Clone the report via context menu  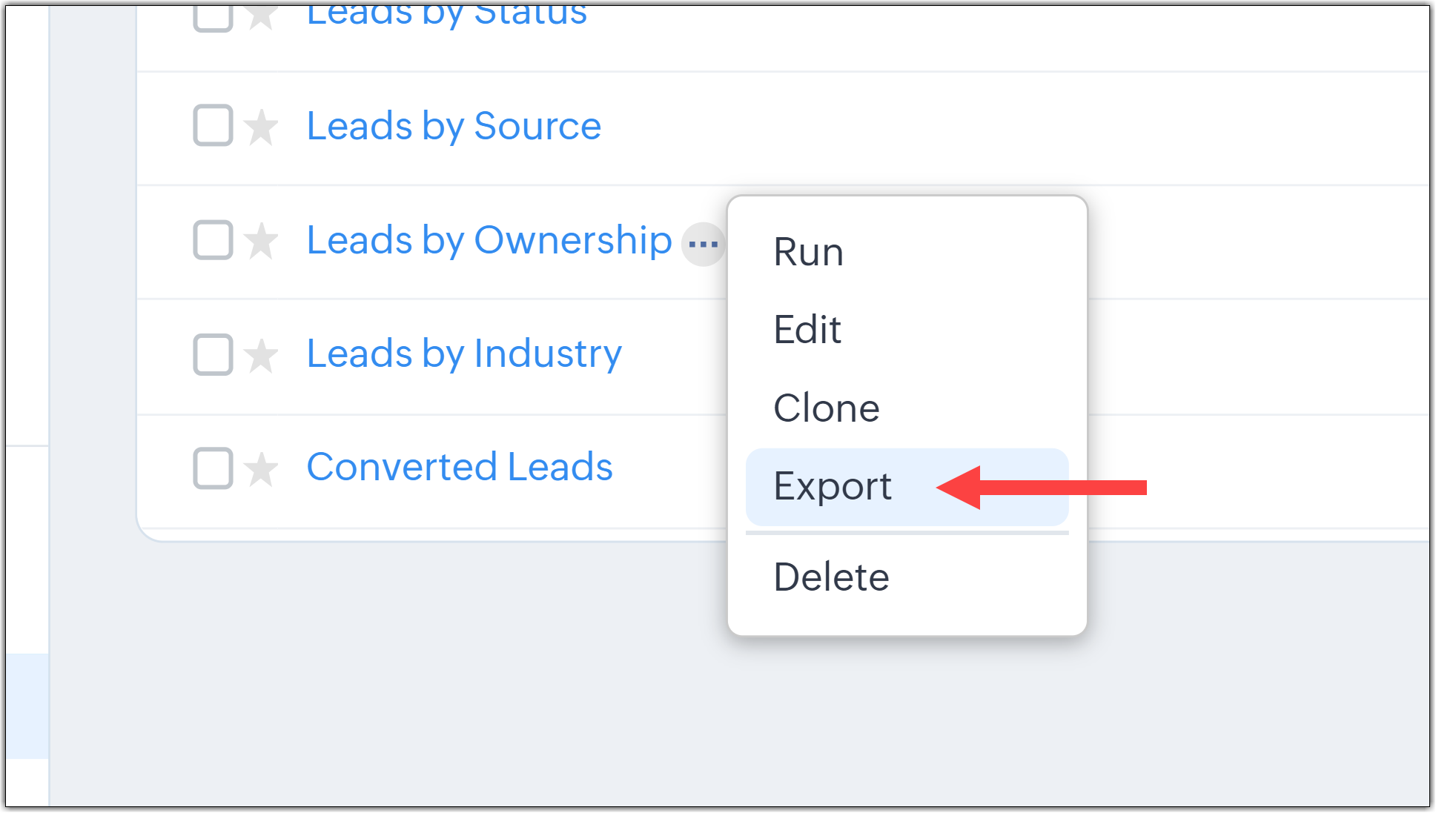tap(826, 408)
